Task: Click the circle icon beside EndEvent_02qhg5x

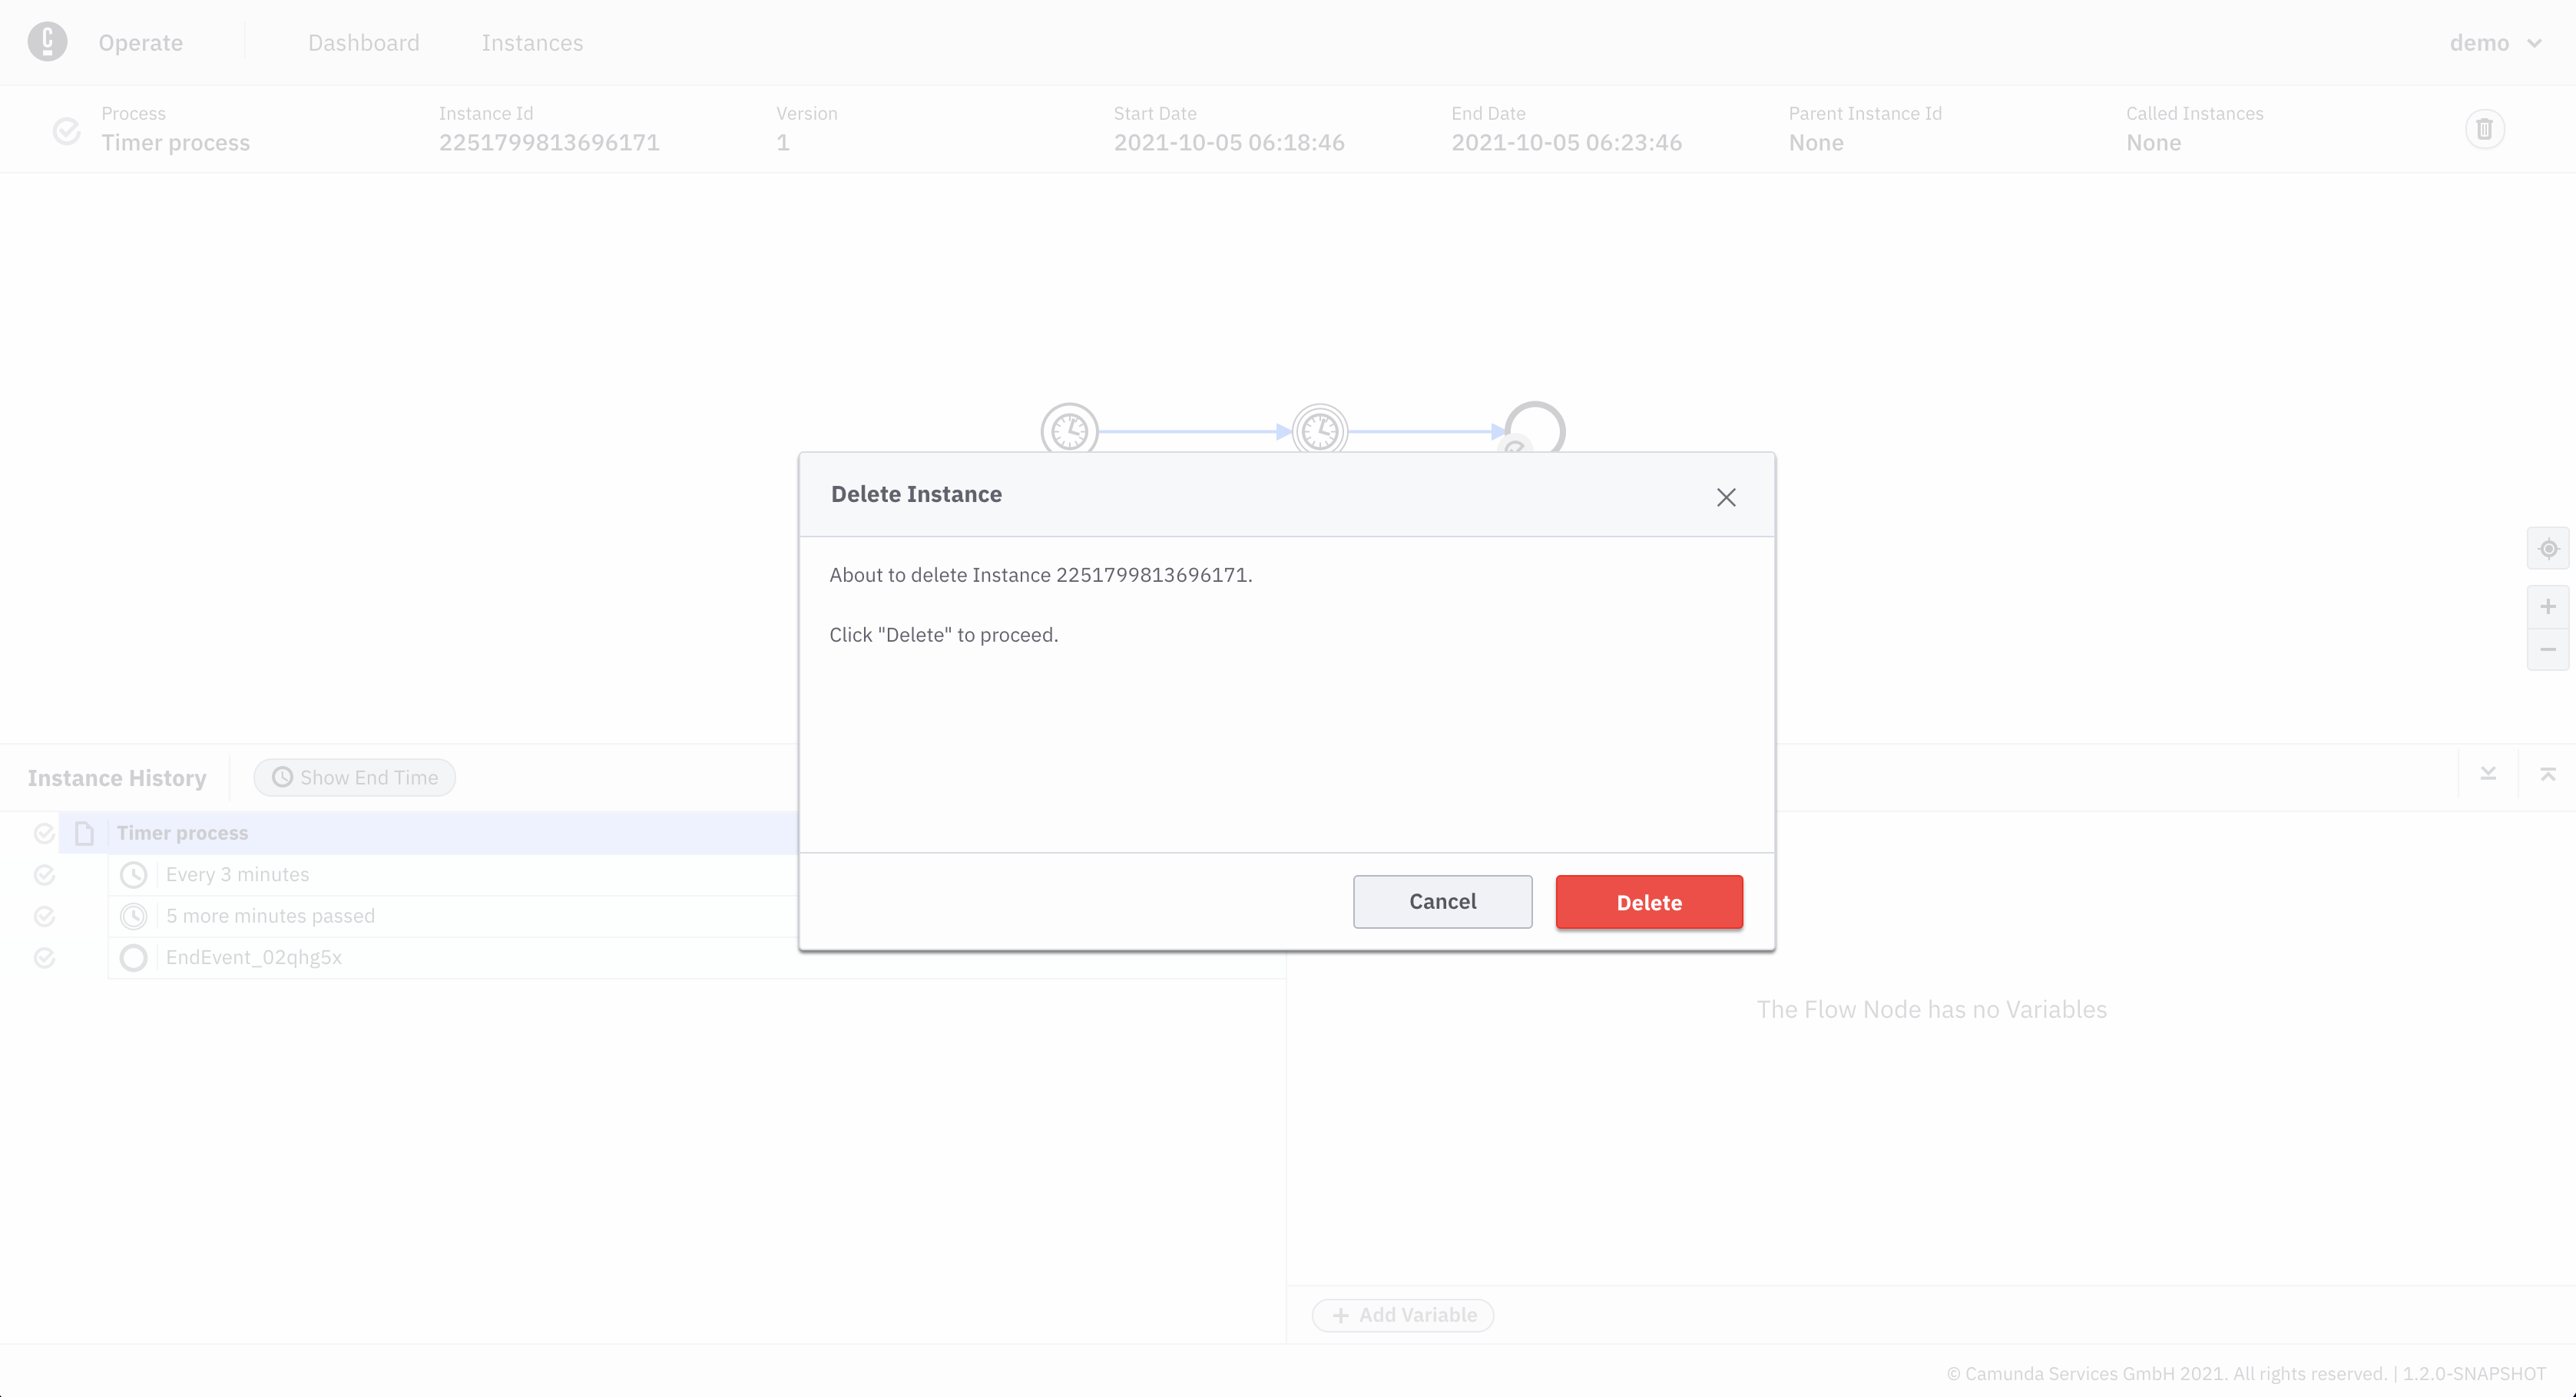Action: click(x=133, y=957)
